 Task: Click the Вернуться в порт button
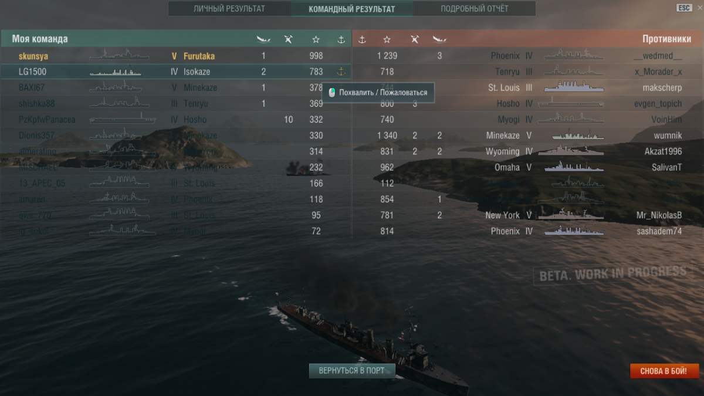tap(352, 371)
